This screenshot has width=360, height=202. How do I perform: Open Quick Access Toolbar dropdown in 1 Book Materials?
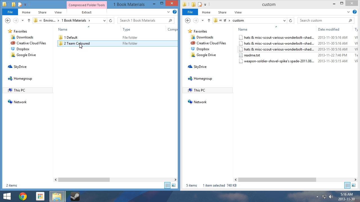pyautogui.click(x=25, y=4)
